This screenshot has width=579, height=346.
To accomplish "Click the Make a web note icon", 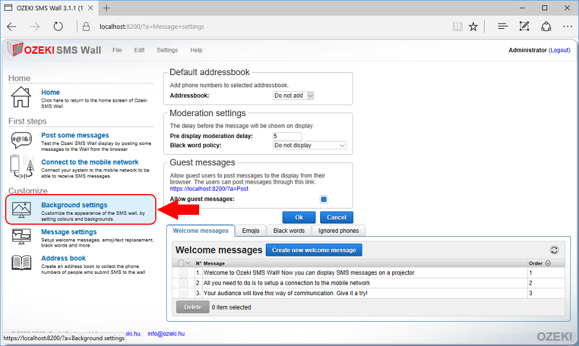I will 525,27.
